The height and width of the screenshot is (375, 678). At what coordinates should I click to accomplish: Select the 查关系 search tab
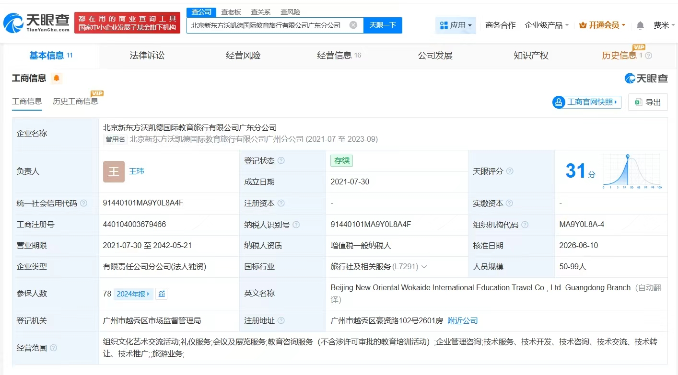[x=261, y=12]
